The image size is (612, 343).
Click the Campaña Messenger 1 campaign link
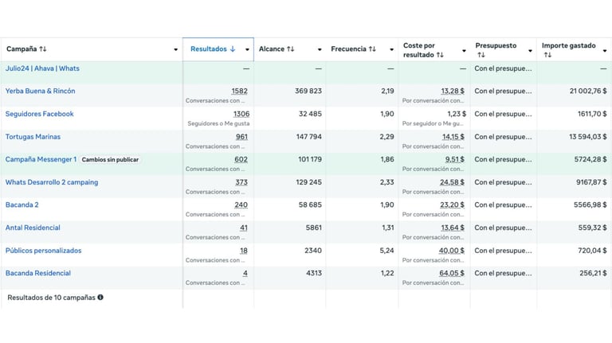(41, 159)
